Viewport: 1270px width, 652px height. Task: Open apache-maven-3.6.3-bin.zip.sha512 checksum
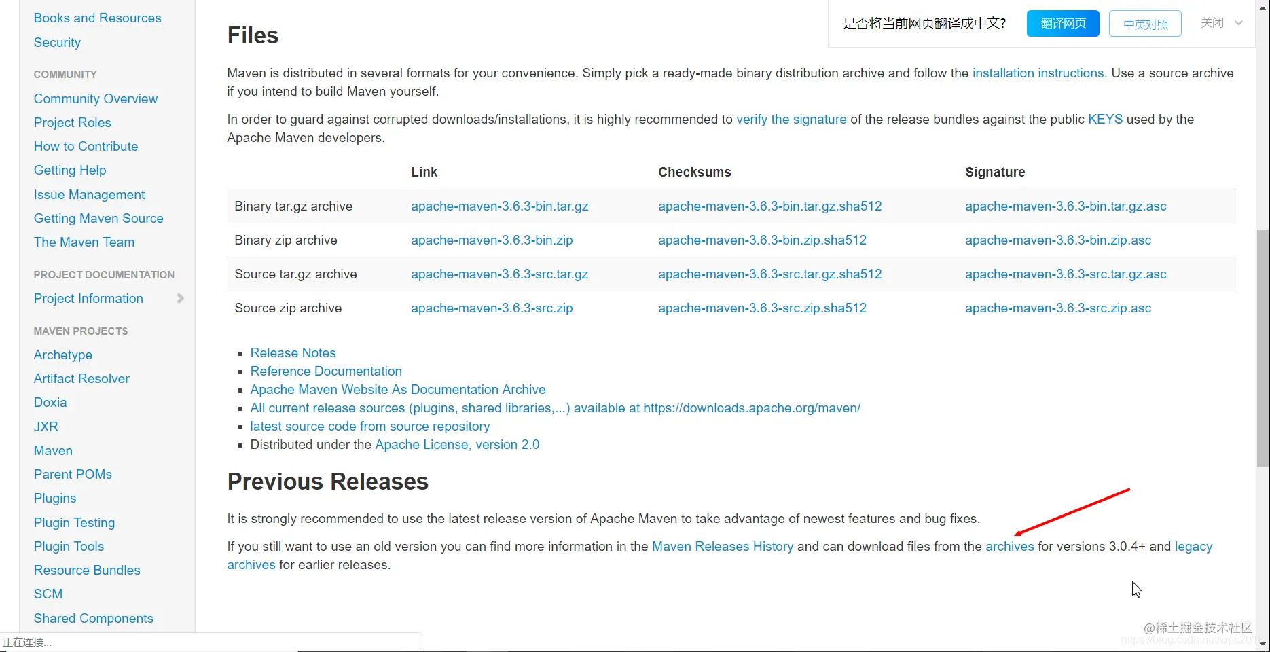coord(763,240)
